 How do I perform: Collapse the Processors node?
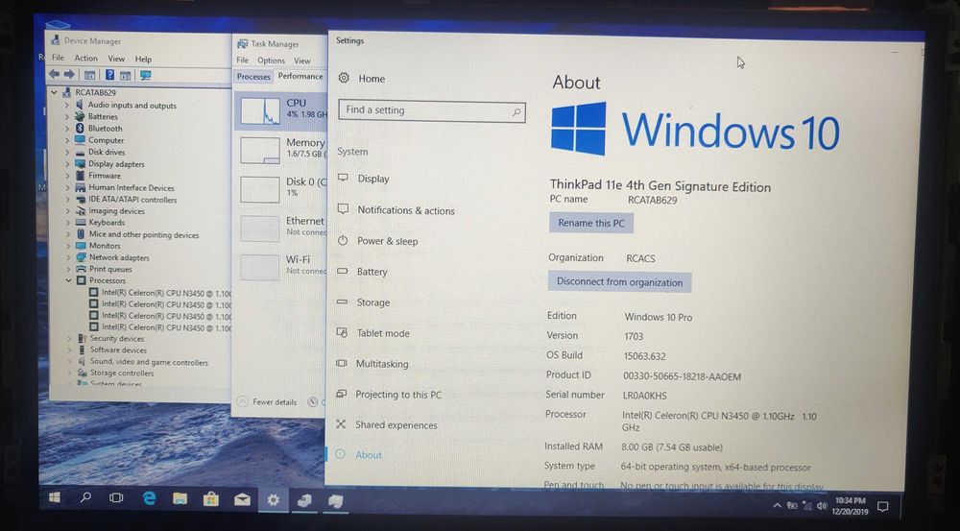(68, 280)
